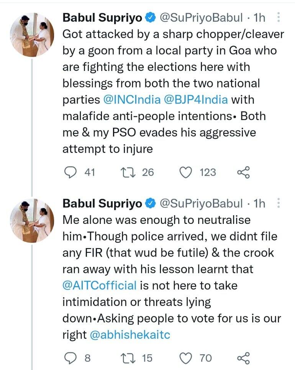Share the second tweet
Viewport: 295px width, 370px height.
coord(244,358)
